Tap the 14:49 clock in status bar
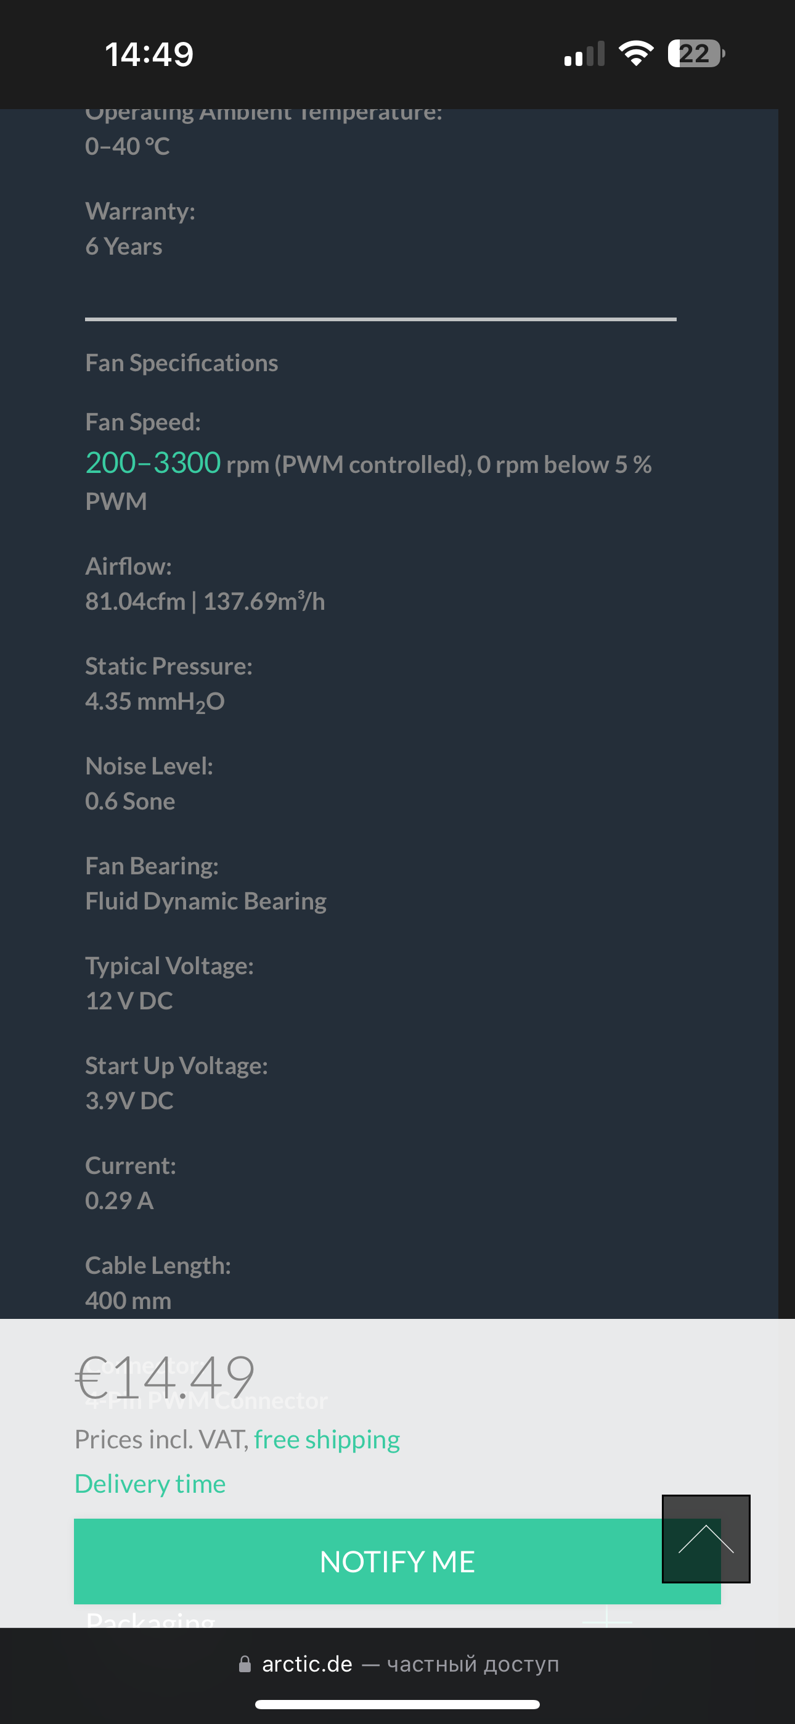795x1724 pixels. click(149, 54)
